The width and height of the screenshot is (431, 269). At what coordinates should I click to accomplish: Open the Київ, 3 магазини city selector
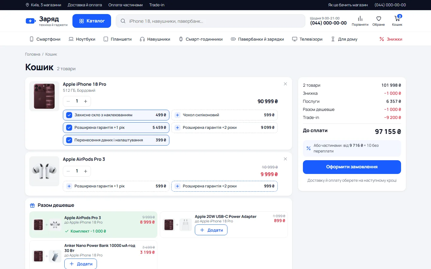[x=43, y=5]
